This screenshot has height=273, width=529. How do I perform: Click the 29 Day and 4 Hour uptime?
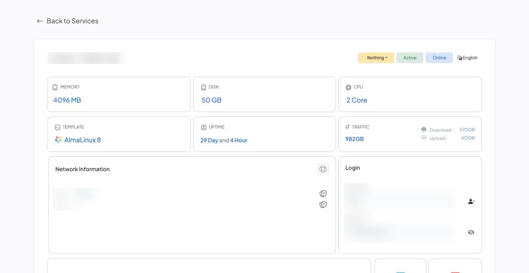(224, 140)
